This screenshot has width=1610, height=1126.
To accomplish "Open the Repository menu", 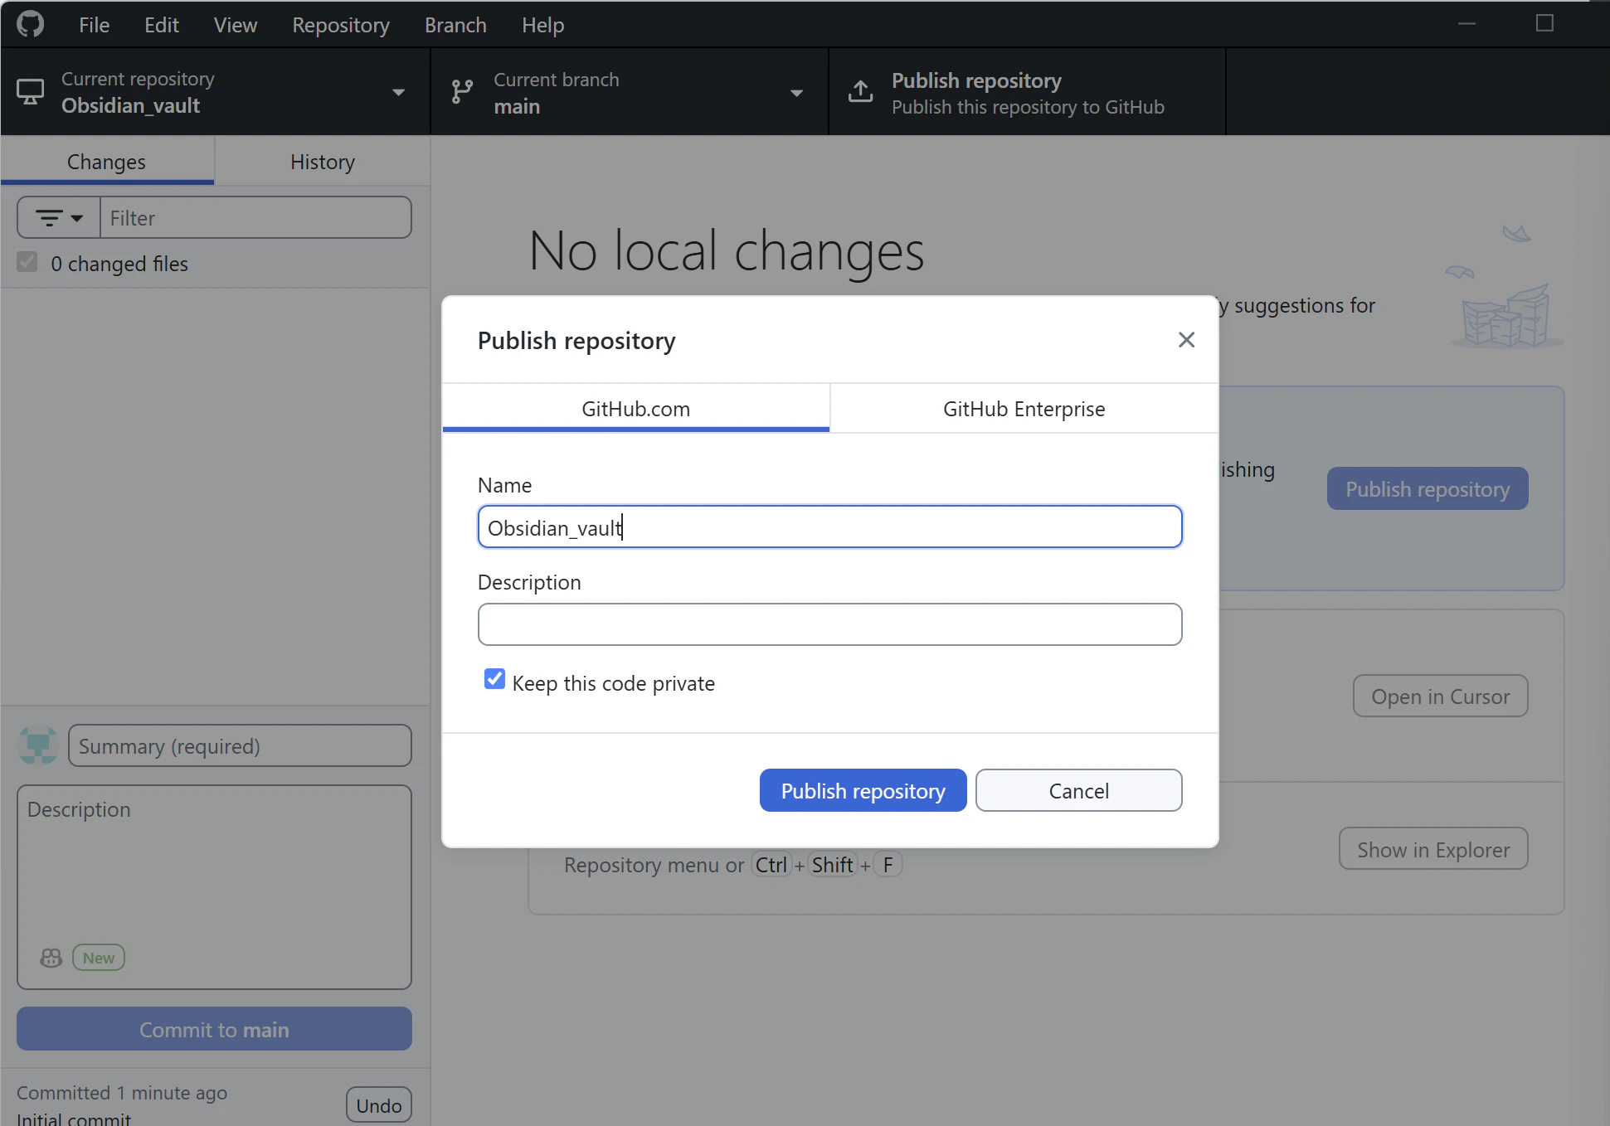I will pos(340,25).
